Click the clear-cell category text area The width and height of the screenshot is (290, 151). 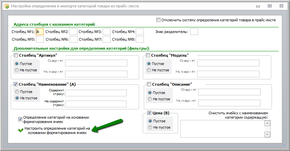pos(223,129)
